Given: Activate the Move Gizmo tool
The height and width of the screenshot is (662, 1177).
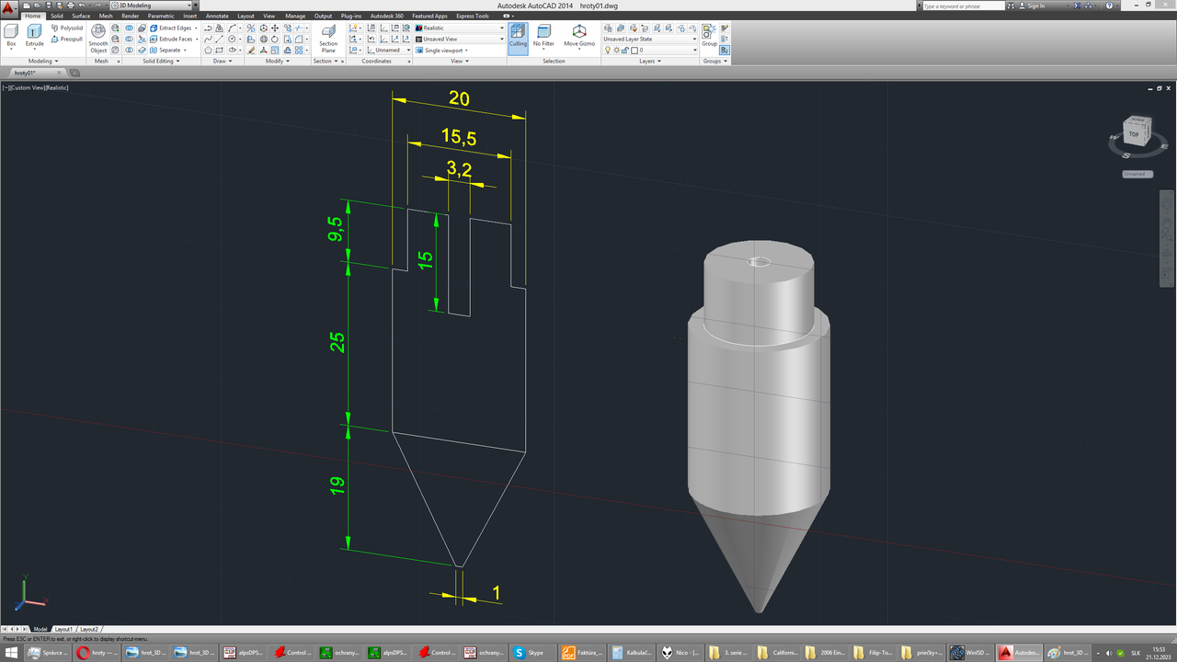Looking at the screenshot, I should [579, 38].
